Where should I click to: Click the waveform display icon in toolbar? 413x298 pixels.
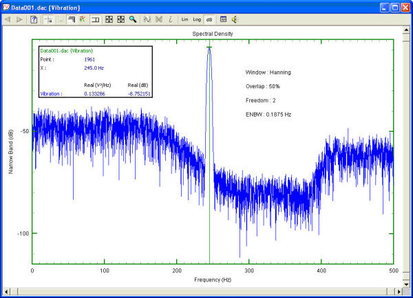[147, 20]
